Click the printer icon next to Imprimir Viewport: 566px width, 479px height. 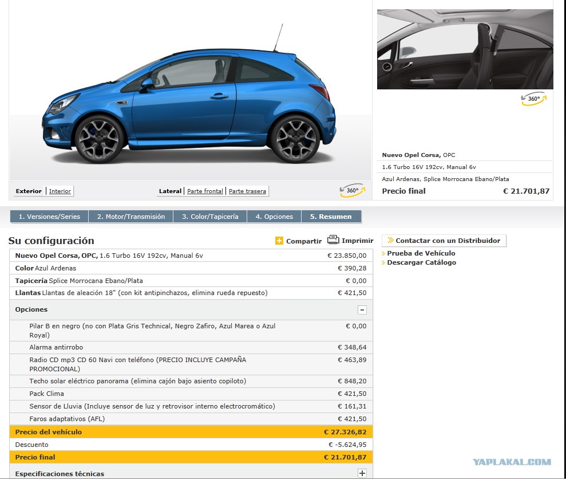coord(333,239)
